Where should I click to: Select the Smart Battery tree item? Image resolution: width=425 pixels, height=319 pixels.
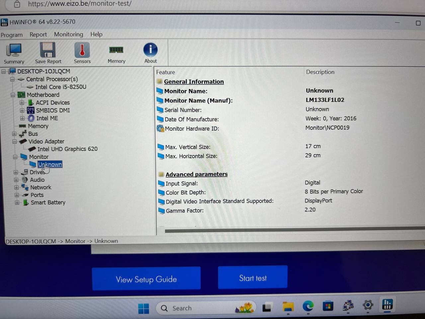(48, 202)
